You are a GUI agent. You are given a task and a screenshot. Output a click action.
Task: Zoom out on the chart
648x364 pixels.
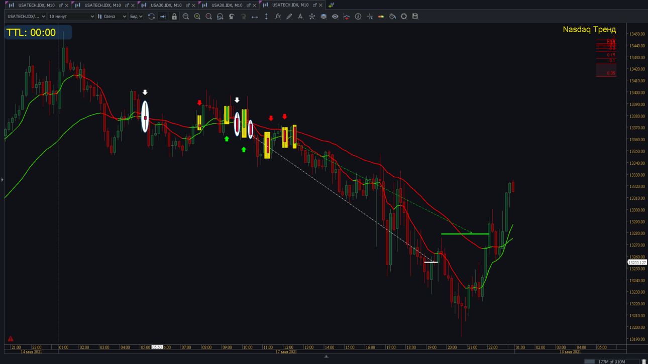click(x=209, y=17)
